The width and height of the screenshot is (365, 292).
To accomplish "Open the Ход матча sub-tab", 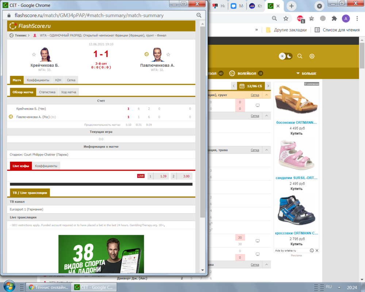I will tap(69, 92).
